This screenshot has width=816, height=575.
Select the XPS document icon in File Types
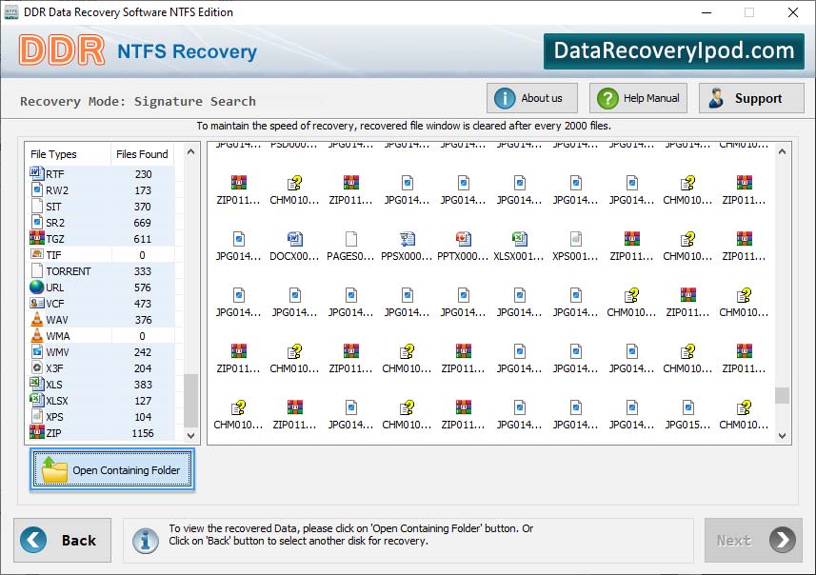[37, 416]
